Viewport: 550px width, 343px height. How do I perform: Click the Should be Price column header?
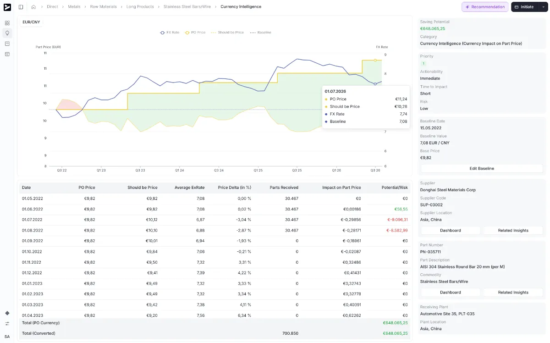coord(143,188)
